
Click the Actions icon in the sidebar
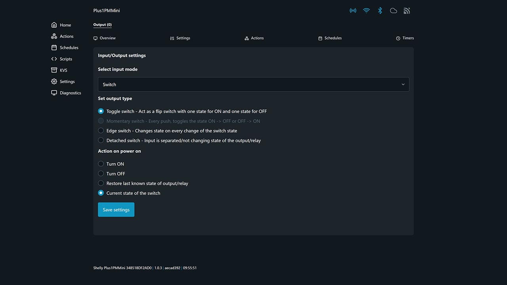(54, 36)
